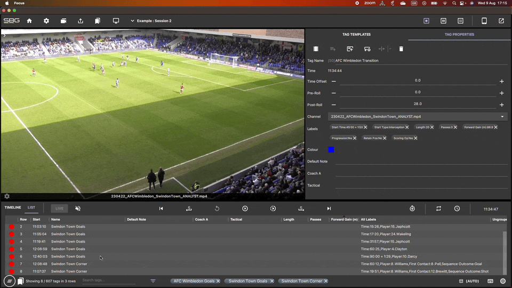Screen dimensions: 512x288
Task: Decrease Post-Roll with the minus button
Action: pos(334,105)
